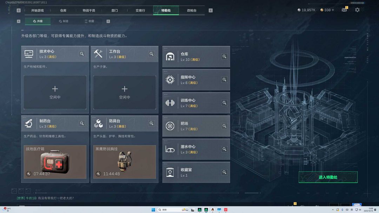
Task: Inspect 指挥中心 via its magnifier icon
Action: pos(224,80)
